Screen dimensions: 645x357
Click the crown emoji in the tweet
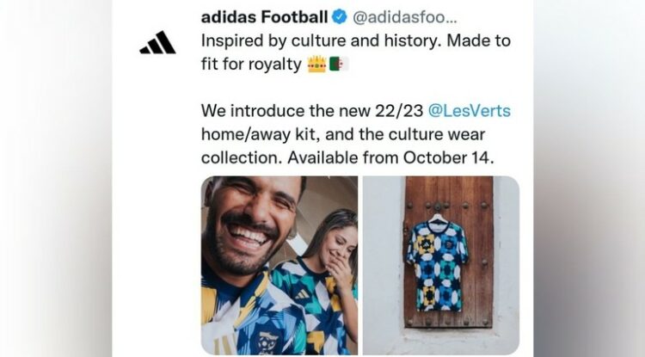pos(316,65)
